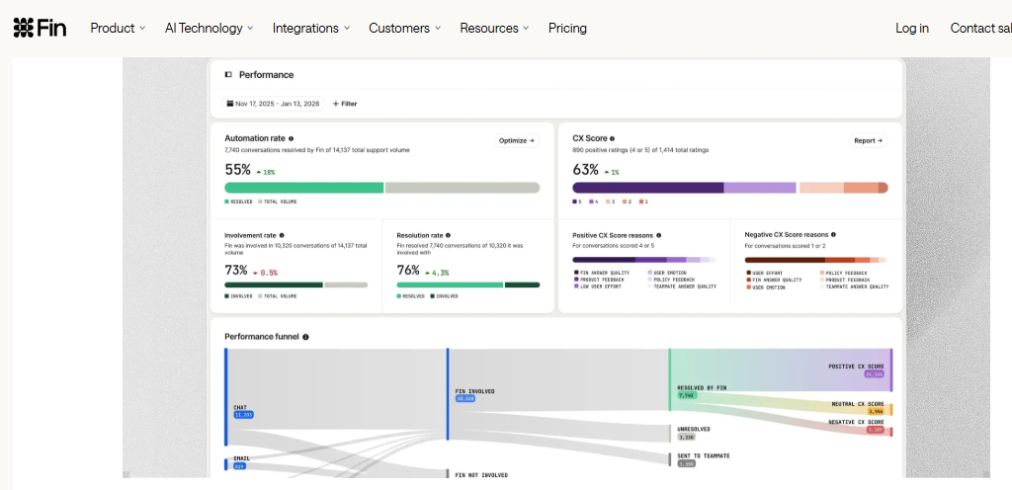This screenshot has height=490, width=1012.
Task: Expand the Customers menu chevron
Action: [438, 29]
